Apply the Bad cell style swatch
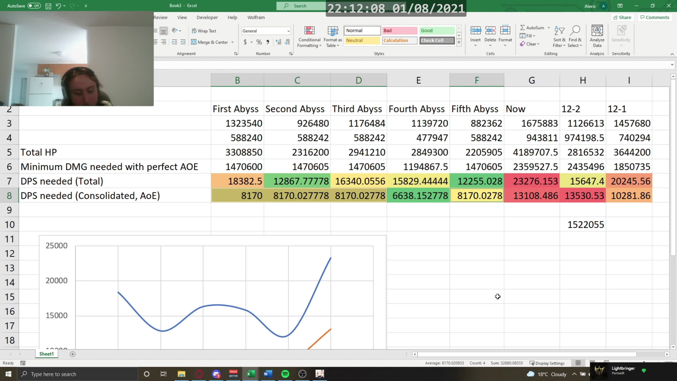The height and width of the screenshot is (381, 677). click(x=399, y=30)
